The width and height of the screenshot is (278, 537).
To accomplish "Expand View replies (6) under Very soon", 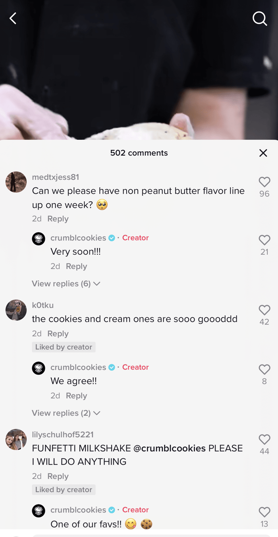I will (x=66, y=284).
